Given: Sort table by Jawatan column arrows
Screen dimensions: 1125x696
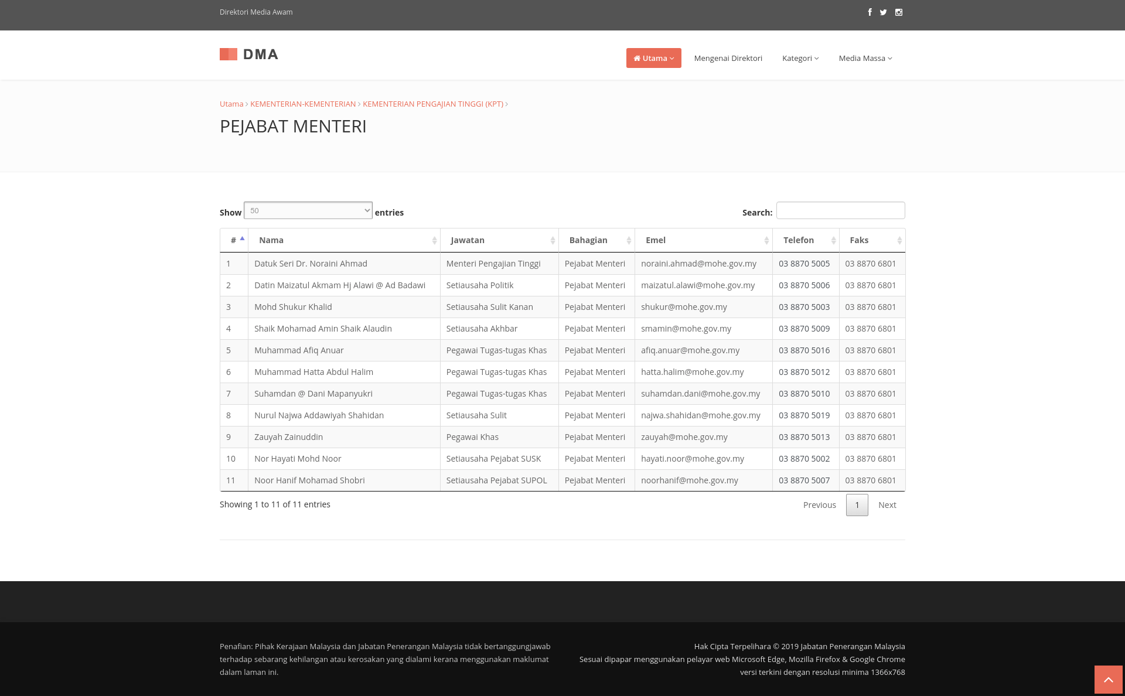Looking at the screenshot, I should coord(552,240).
